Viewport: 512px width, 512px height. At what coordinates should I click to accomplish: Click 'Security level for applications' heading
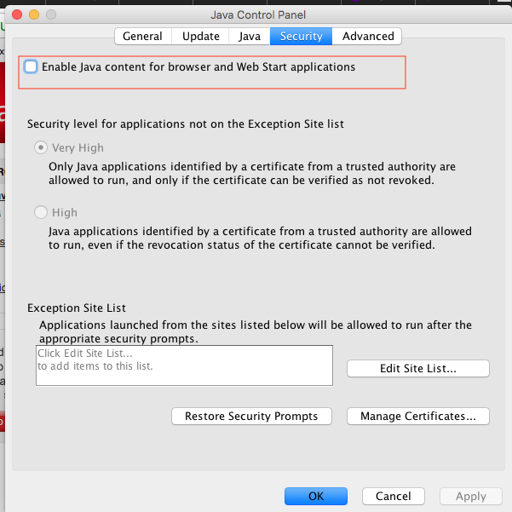(x=186, y=124)
